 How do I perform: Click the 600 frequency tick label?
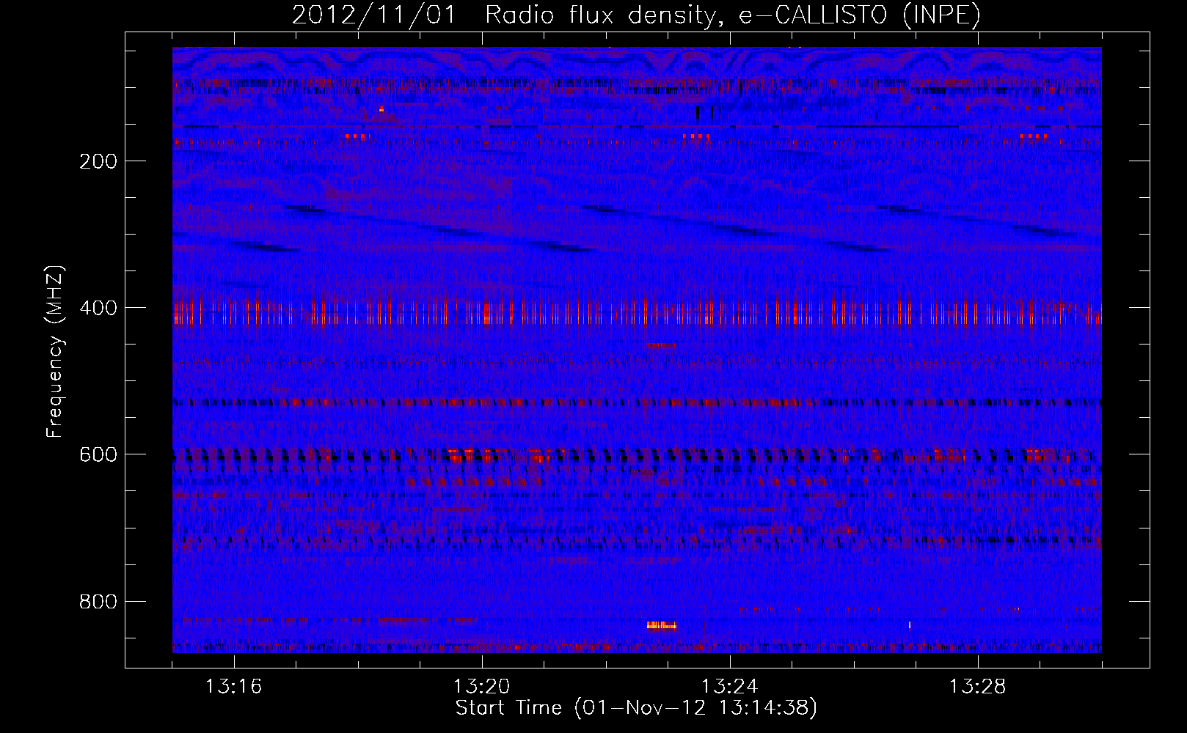[x=98, y=454]
